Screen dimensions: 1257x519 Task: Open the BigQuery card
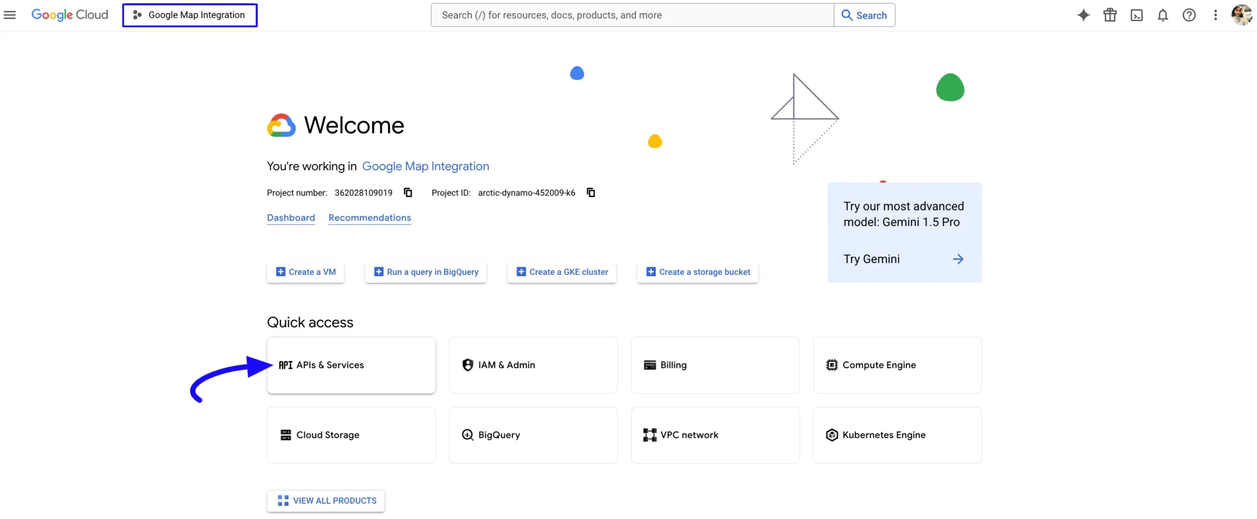[x=533, y=435]
